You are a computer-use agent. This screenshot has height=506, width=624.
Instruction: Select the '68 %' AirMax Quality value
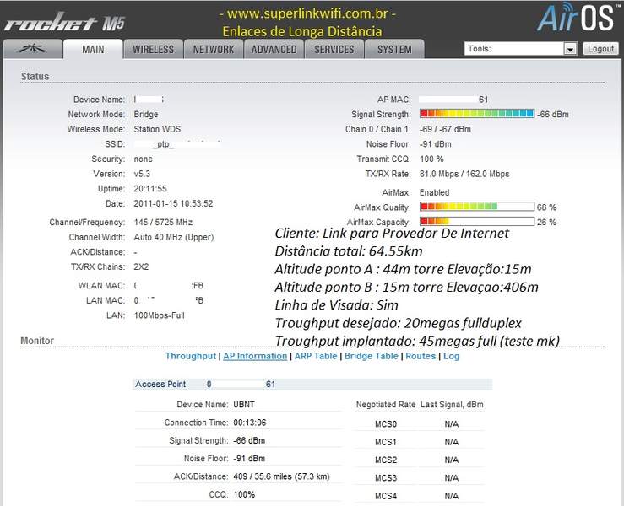(x=546, y=207)
